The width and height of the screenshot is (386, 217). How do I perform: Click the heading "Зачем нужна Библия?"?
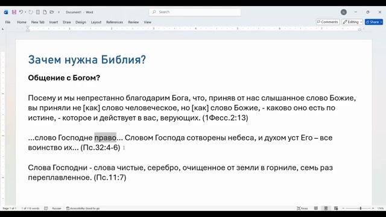87,60
